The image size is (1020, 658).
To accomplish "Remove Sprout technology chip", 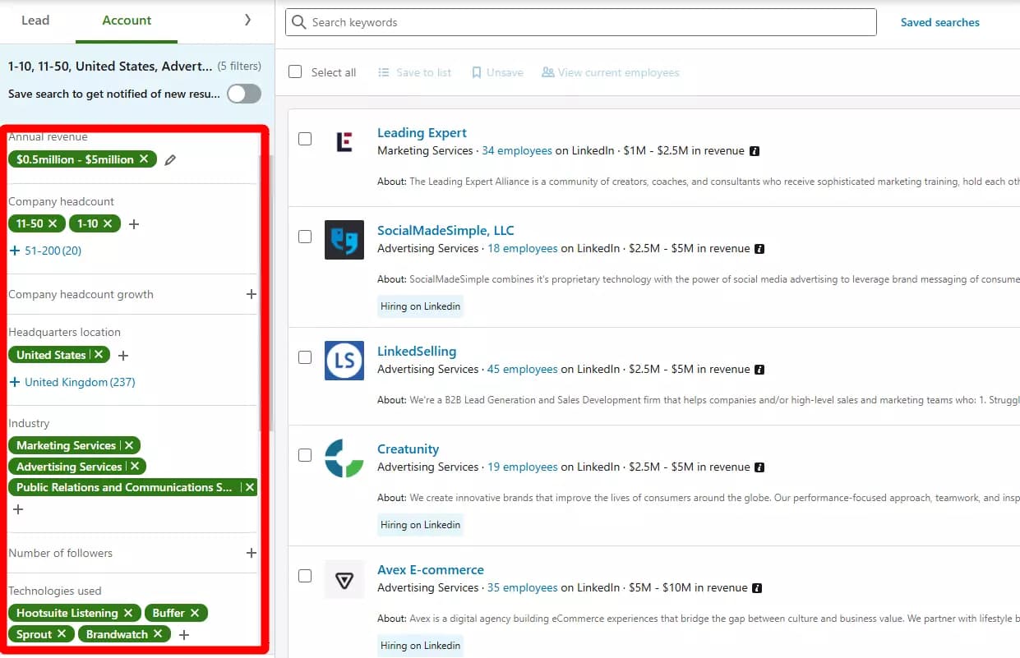I will pos(62,634).
